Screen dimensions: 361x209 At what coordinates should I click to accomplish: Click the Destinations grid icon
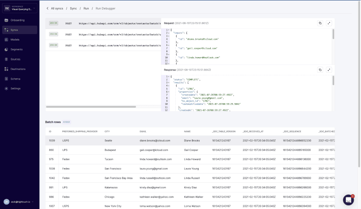coord(6,69)
